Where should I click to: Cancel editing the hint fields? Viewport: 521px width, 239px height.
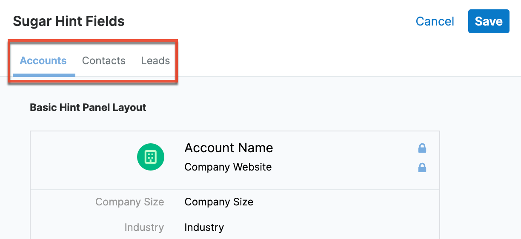(435, 21)
